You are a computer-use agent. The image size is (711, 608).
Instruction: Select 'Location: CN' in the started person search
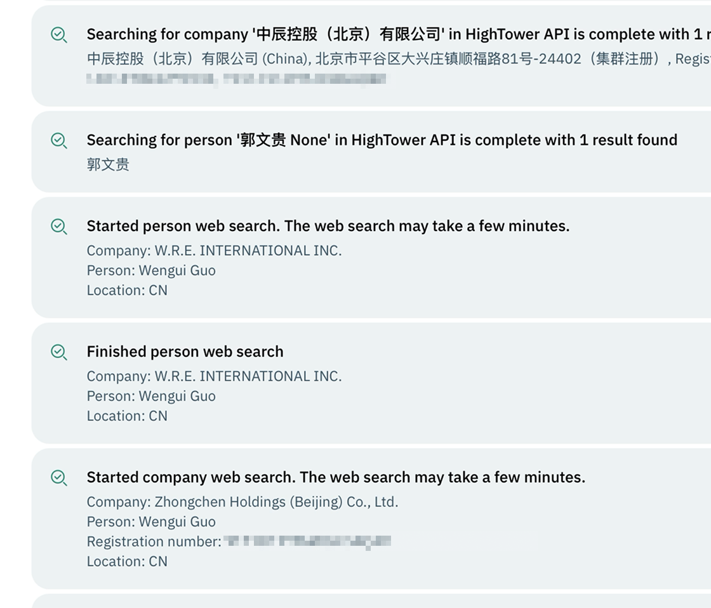[x=127, y=290]
